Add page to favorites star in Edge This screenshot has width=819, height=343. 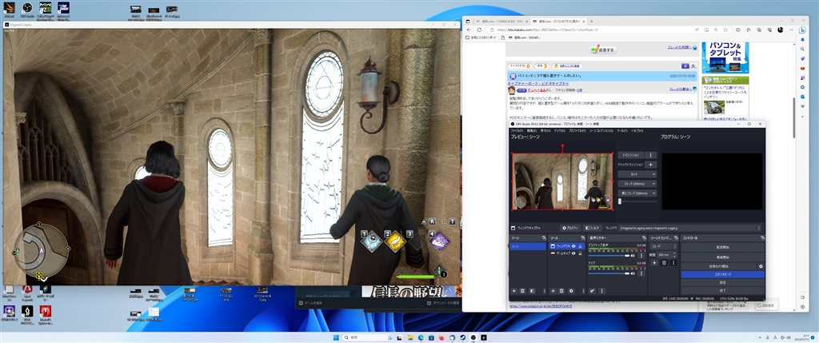click(x=725, y=30)
